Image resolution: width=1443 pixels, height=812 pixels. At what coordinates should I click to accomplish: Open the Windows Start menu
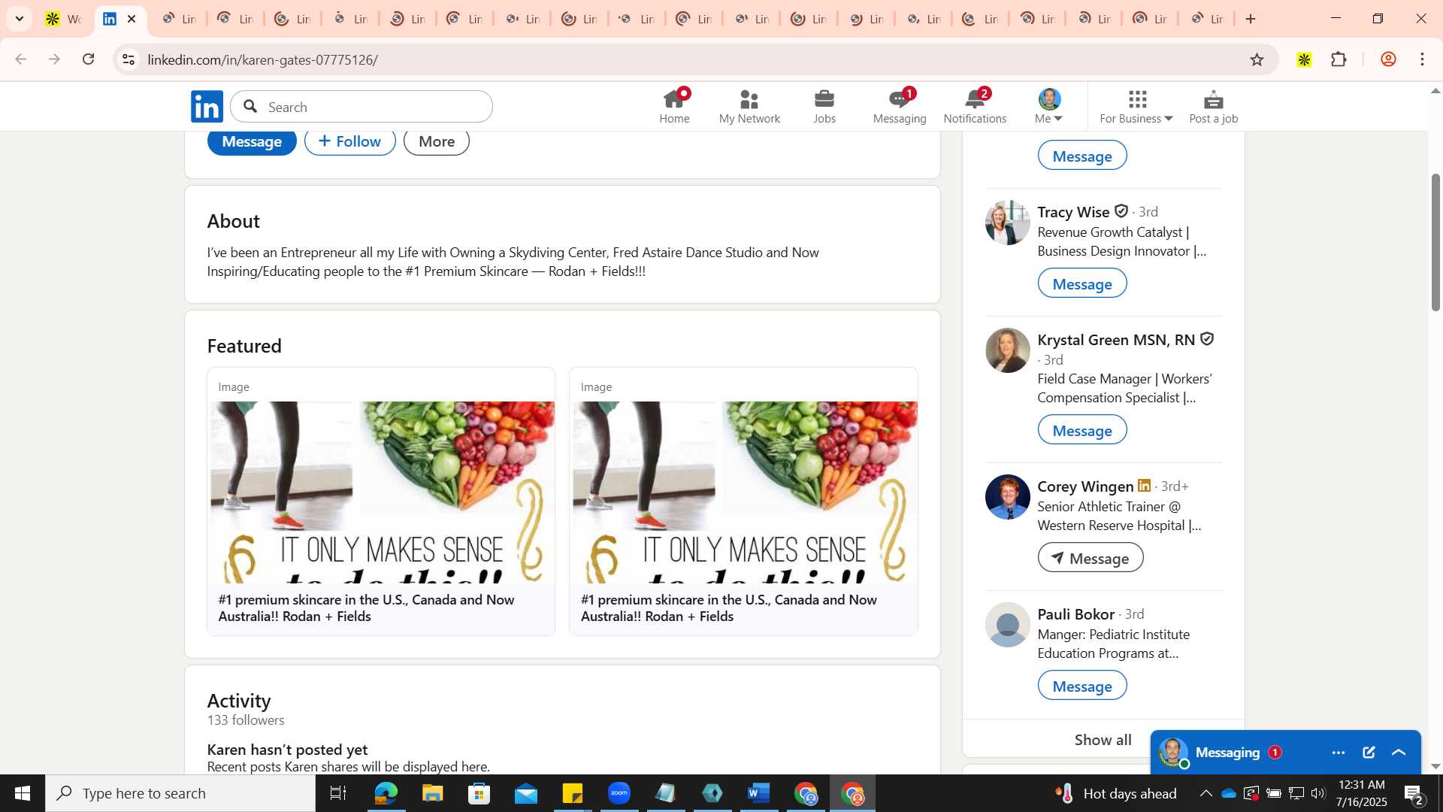pos(22,793)
